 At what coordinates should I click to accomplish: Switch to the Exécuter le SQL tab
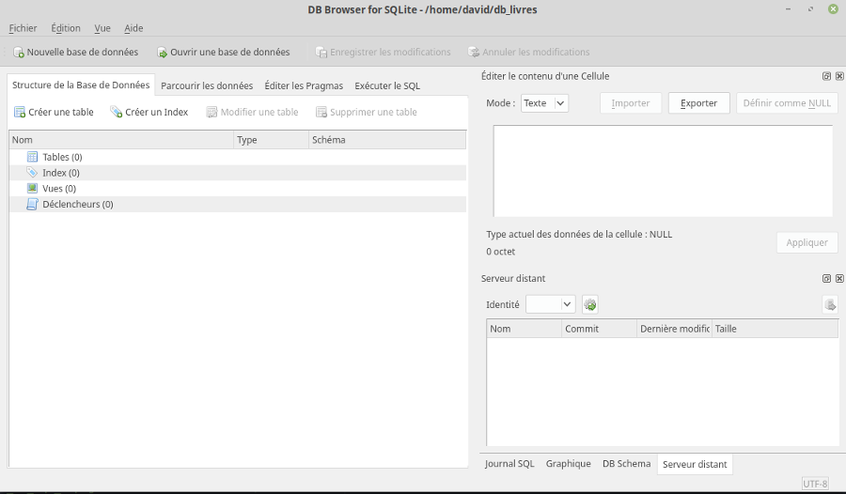[387, 85]
